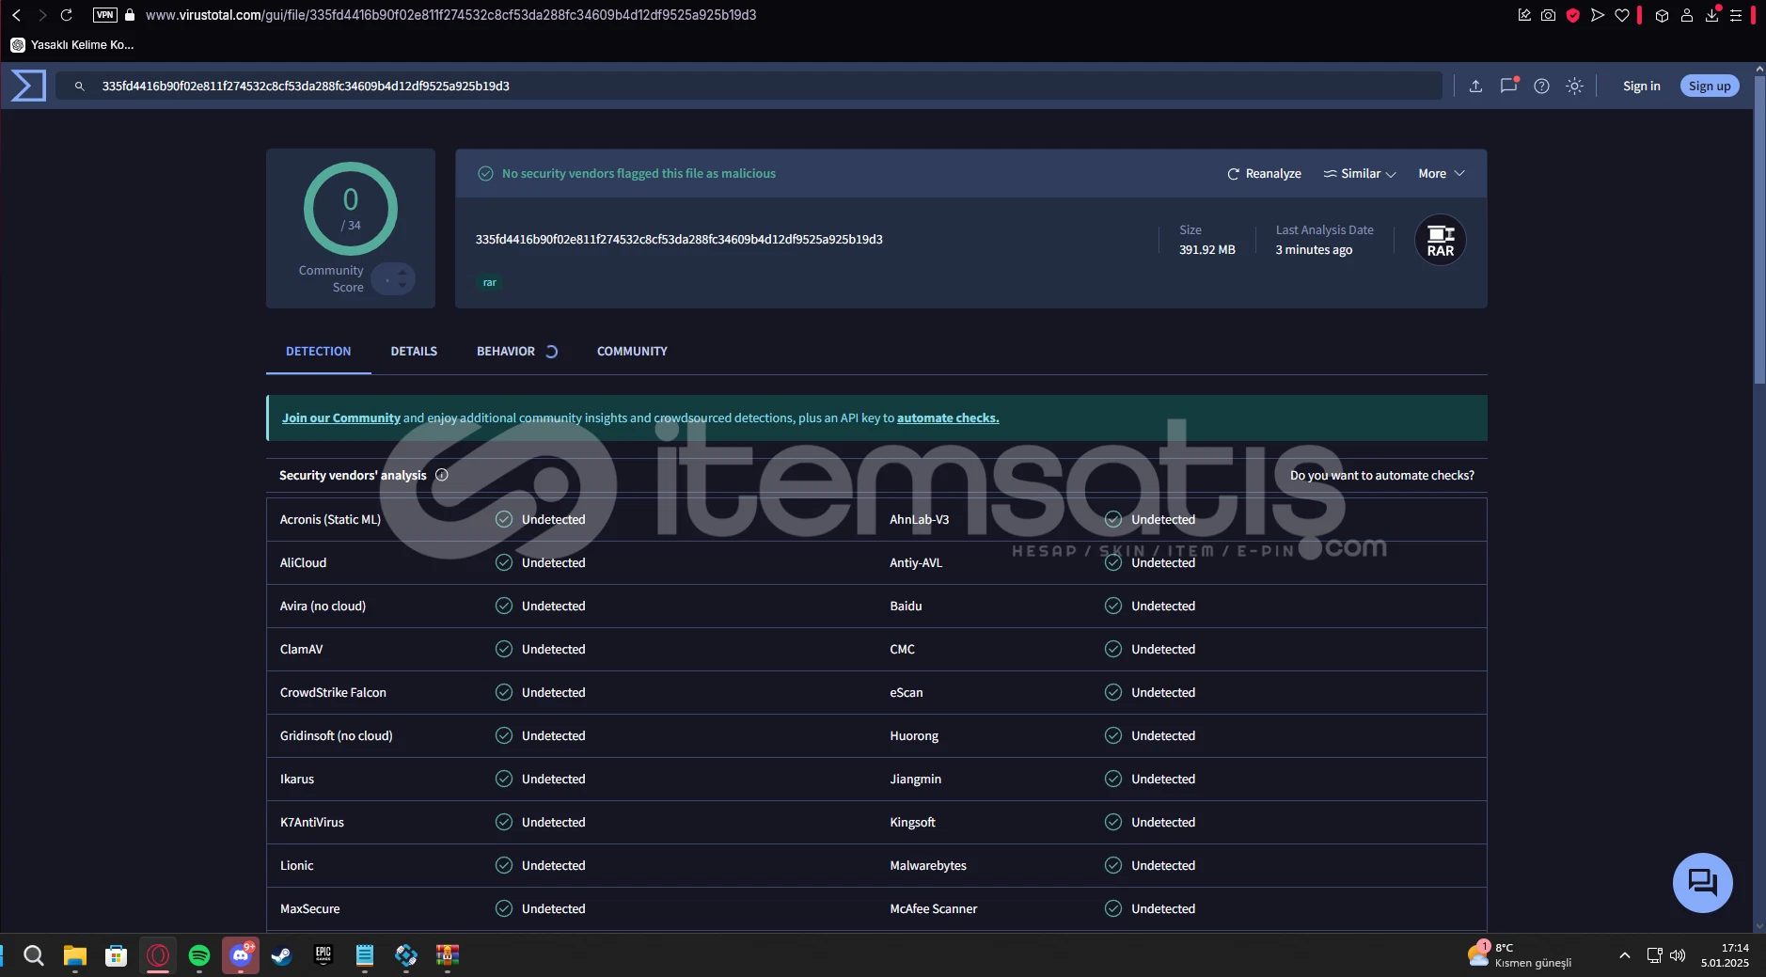
Task: Follow the Join our Community link
Action: pyautogui.click(x=341, y=418)
